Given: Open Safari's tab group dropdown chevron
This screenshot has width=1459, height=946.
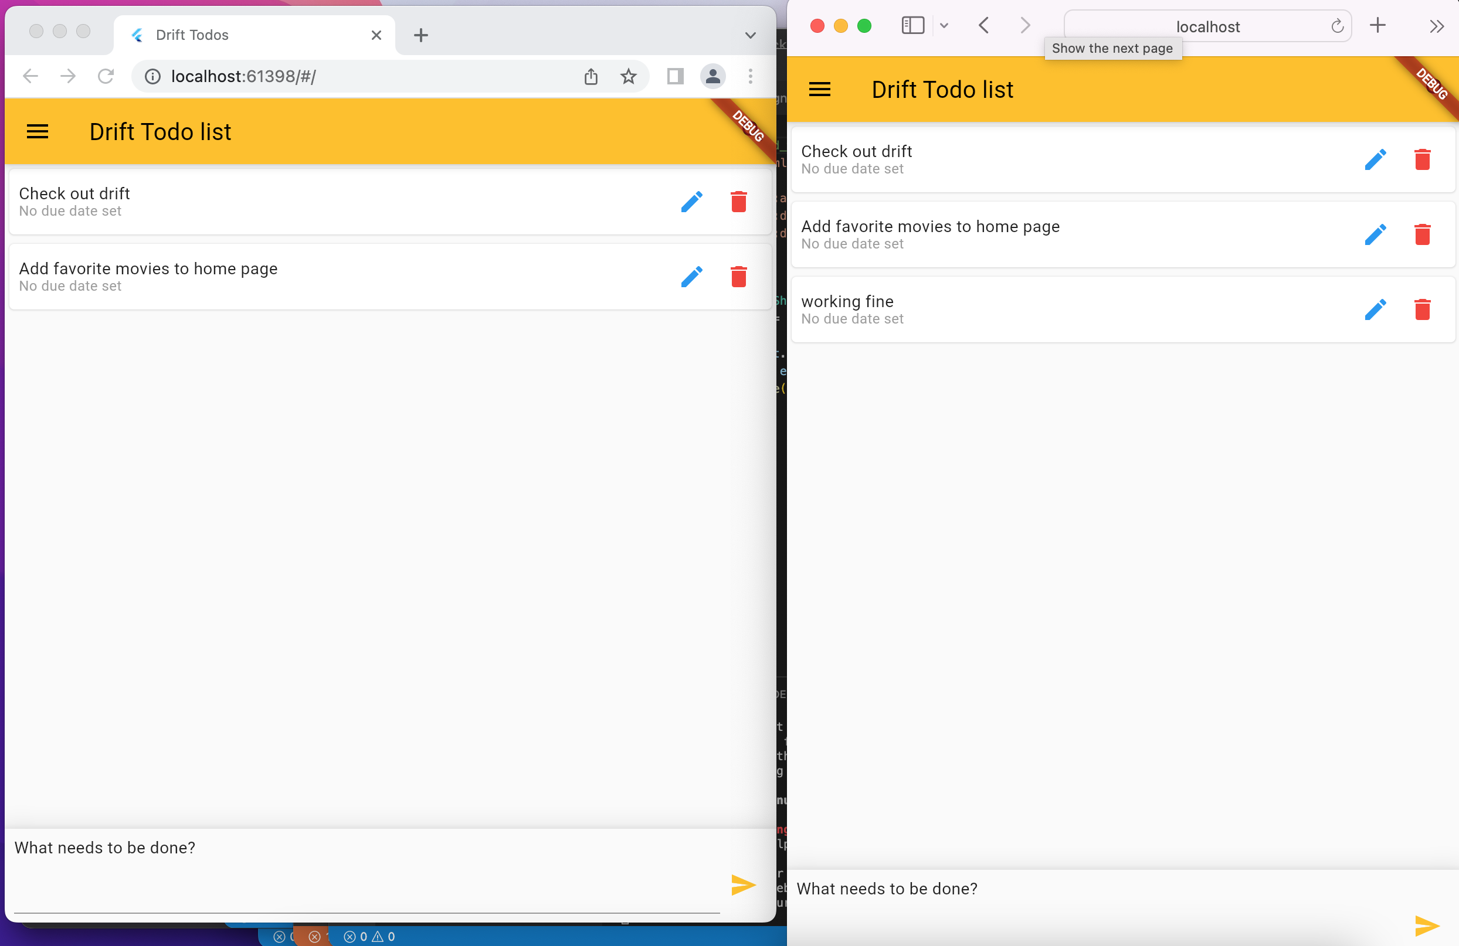Looking at the screenshot, I should point(944,26).
